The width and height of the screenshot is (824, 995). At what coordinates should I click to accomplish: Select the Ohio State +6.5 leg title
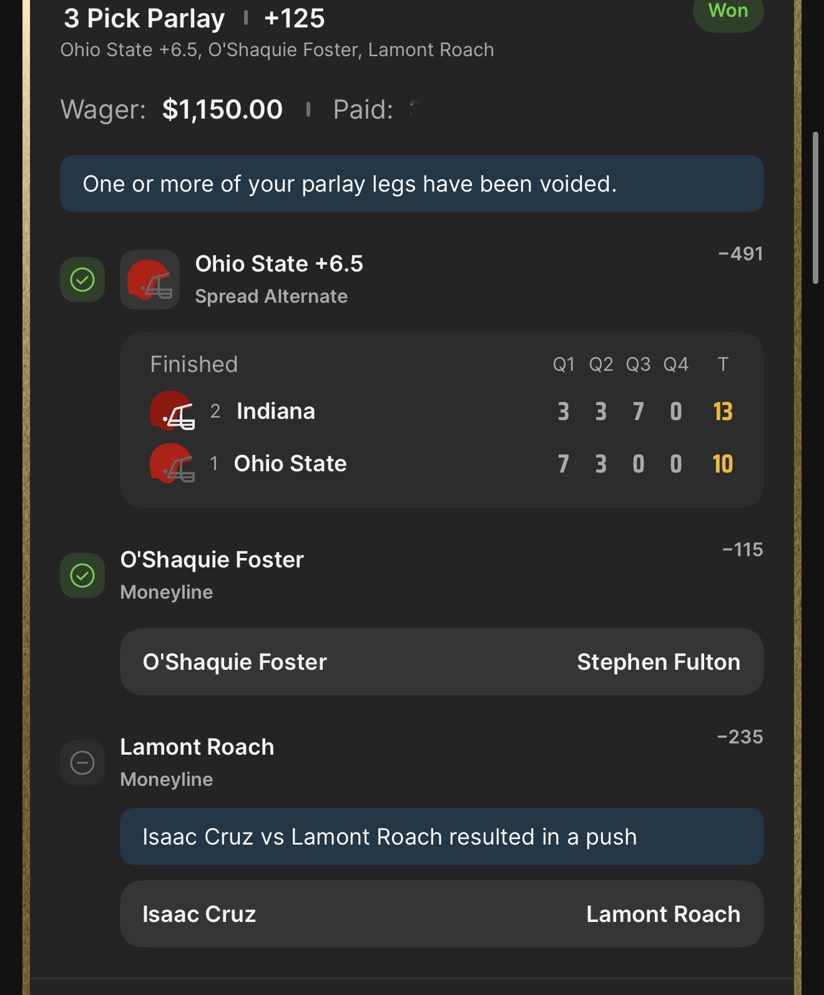(279, 264)
